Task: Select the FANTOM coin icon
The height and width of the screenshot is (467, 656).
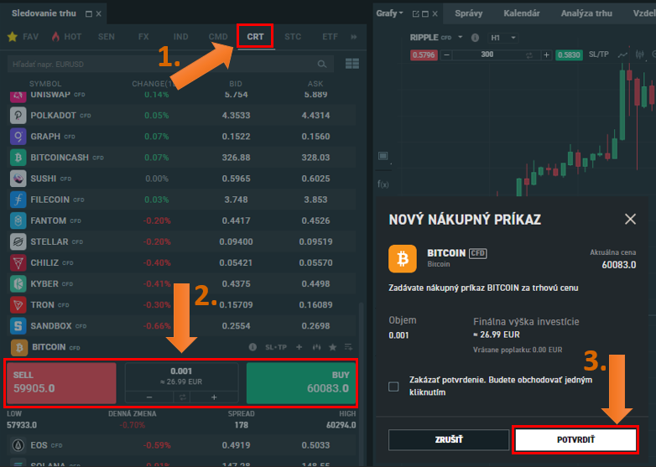Action: (18, 221)
